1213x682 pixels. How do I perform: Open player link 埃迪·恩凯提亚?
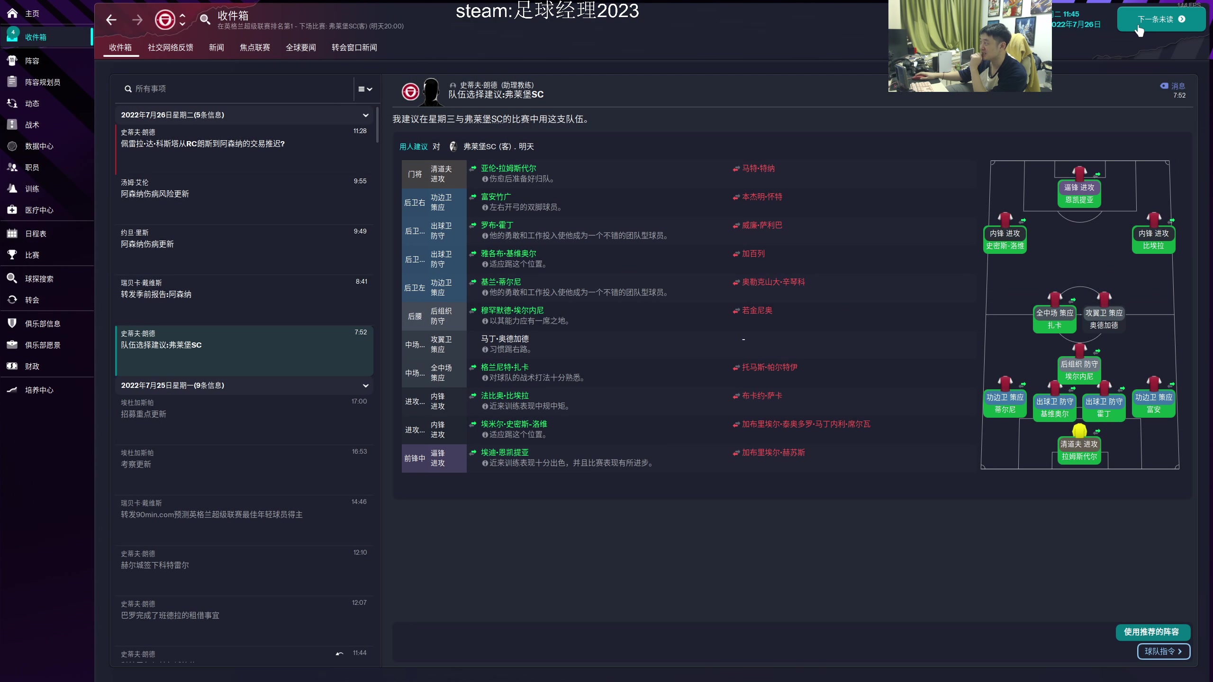click(505, 452)
